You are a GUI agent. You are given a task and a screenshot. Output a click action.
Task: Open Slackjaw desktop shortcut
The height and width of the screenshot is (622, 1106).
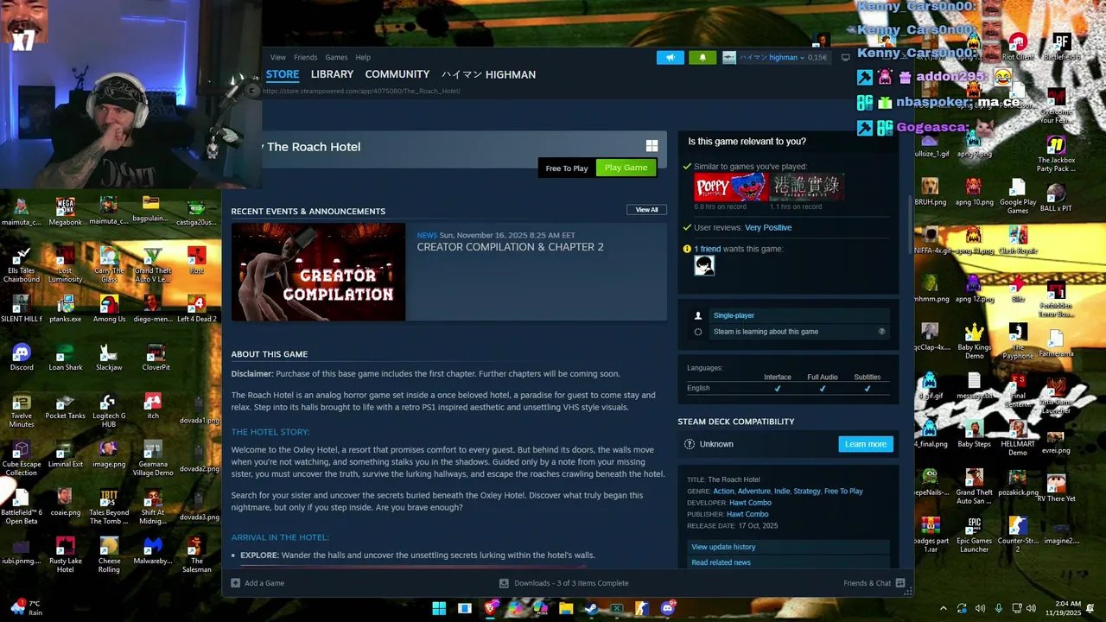pyautogui.click(x=109, y=357)
